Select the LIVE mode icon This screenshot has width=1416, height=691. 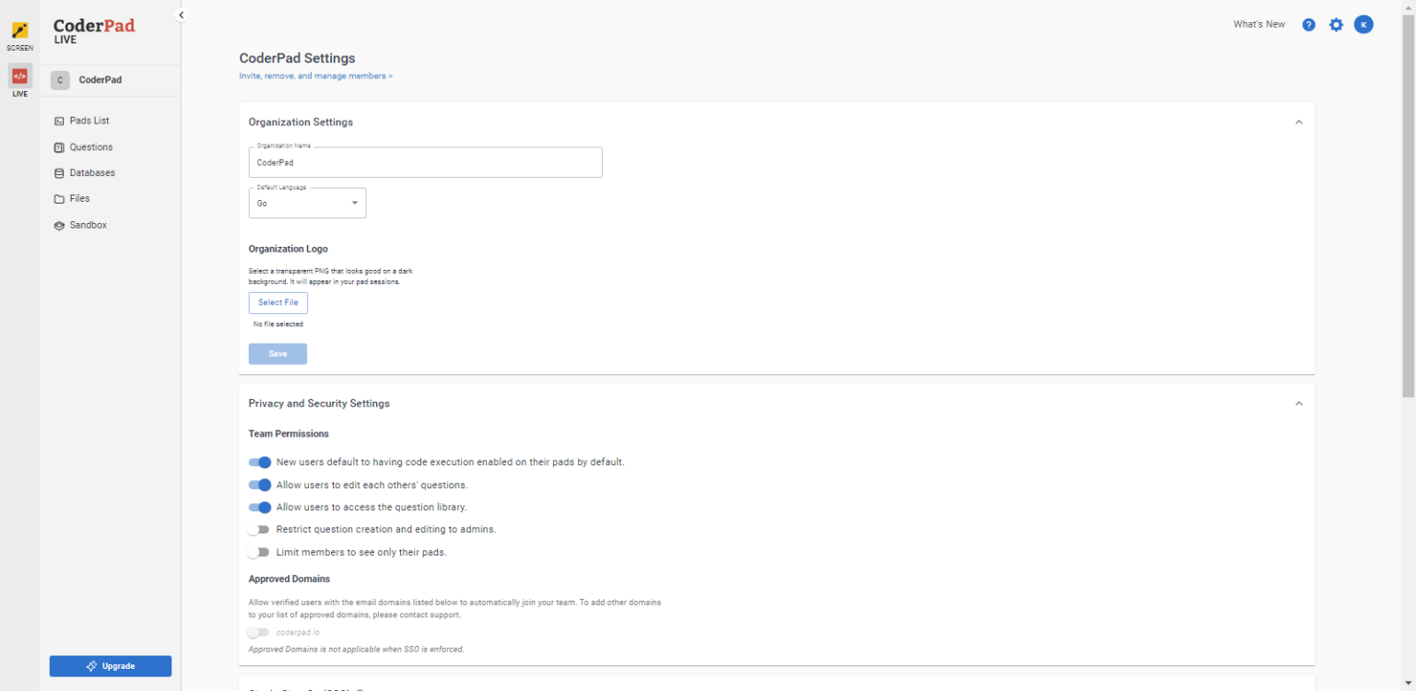click(19, 77)
